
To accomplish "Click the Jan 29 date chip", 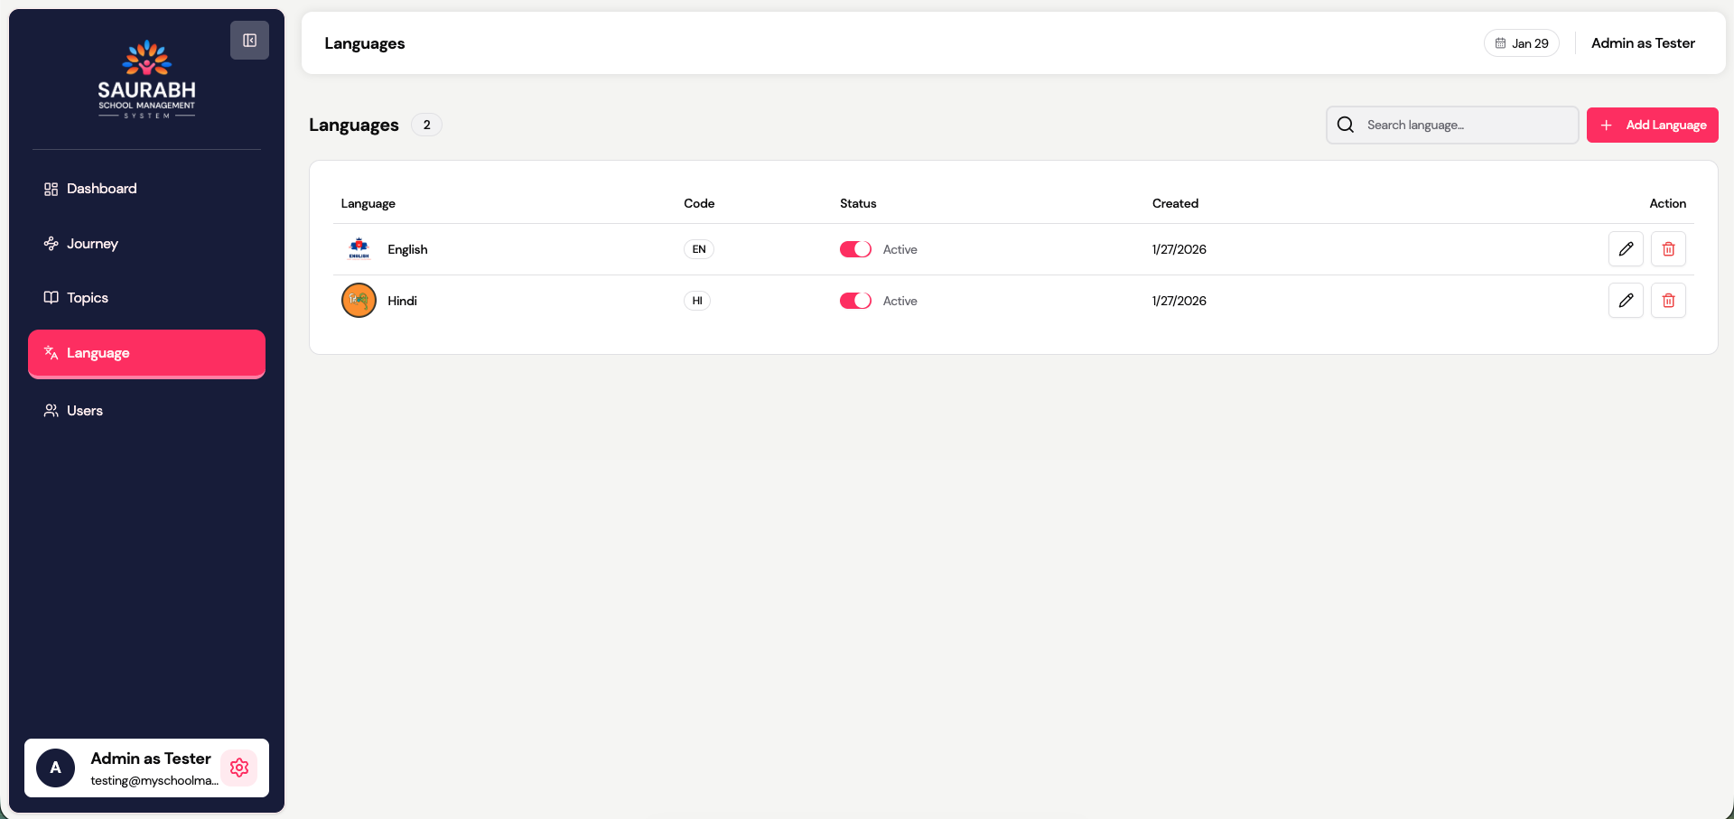I will click(1521, 43).
